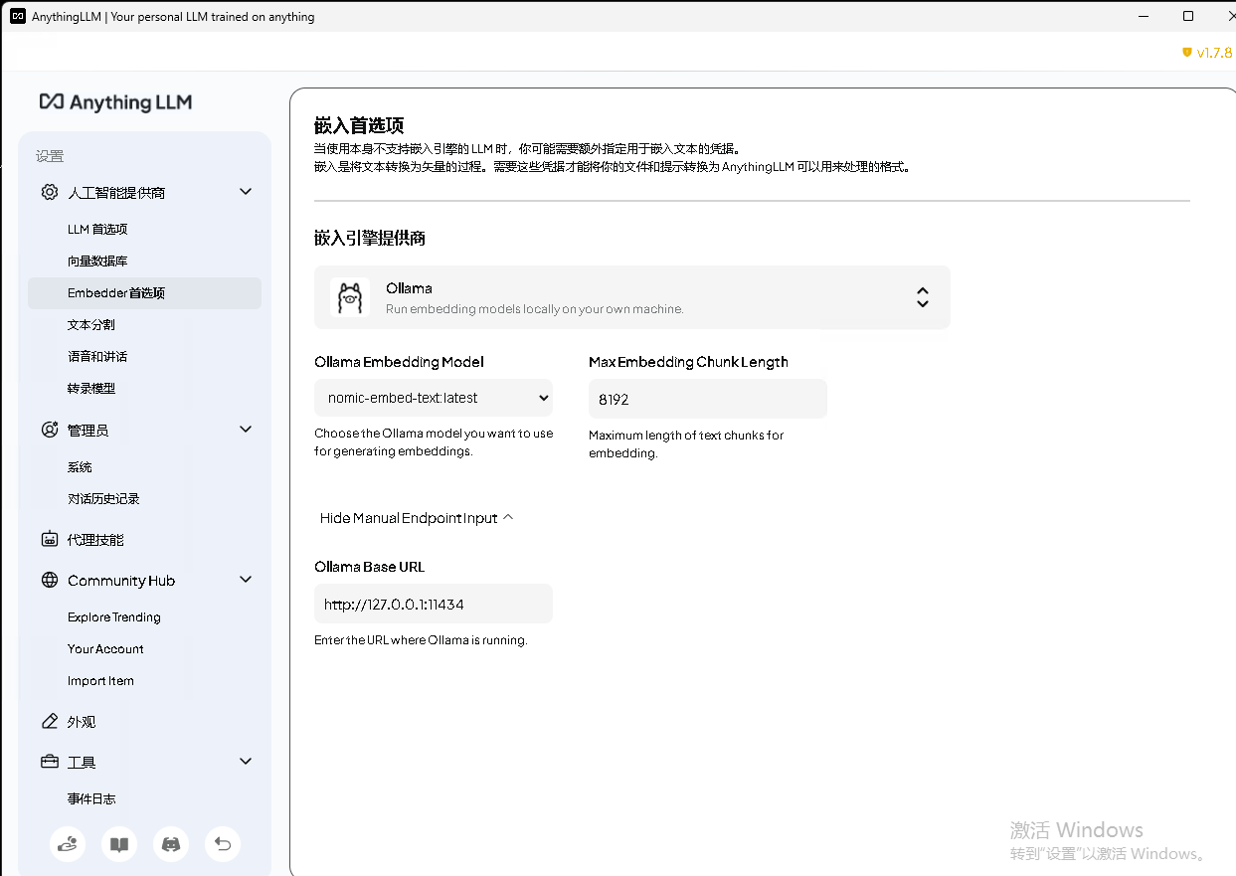The height and width of the screenshot is (876, 1236).
Task: Click the briefcase icon beside 工具
Action: [50, 762]
